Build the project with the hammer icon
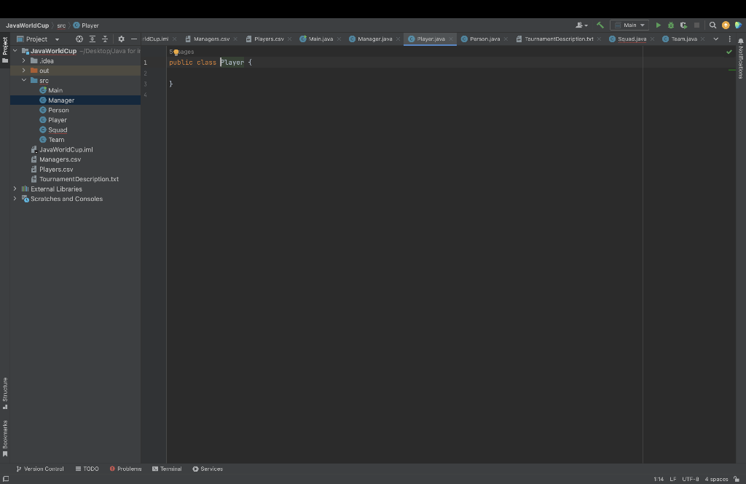Viewport: 746px width, 484px height. click(x=600, y=24)
